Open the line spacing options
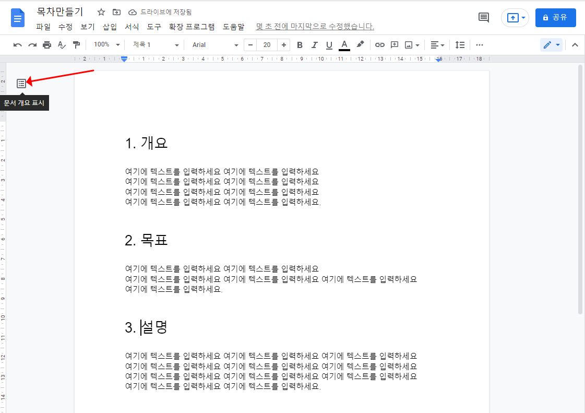The height and width of the screenshot is (413, 585). [x=460, y=45]
